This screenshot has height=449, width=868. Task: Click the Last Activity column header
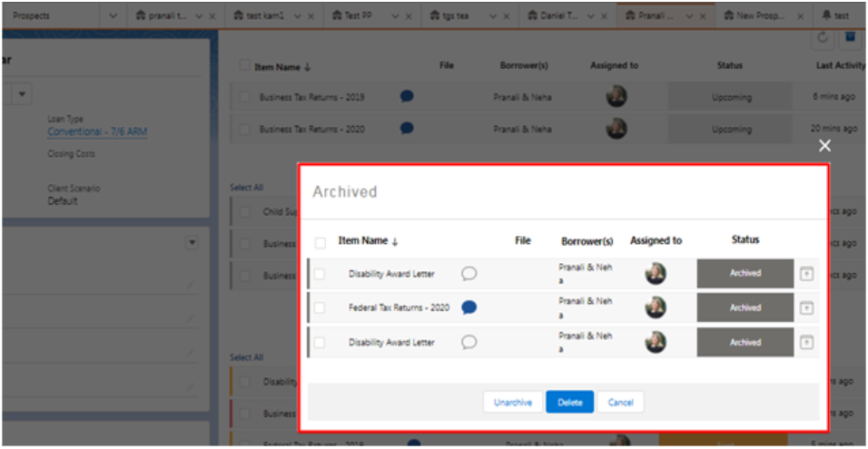tap(841, 66)
